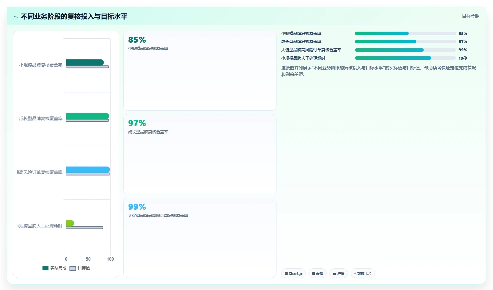Viewport: 493px width, 290px height.
Task: Click the Chart.js tag chip
Action: [x=293, y=273]
